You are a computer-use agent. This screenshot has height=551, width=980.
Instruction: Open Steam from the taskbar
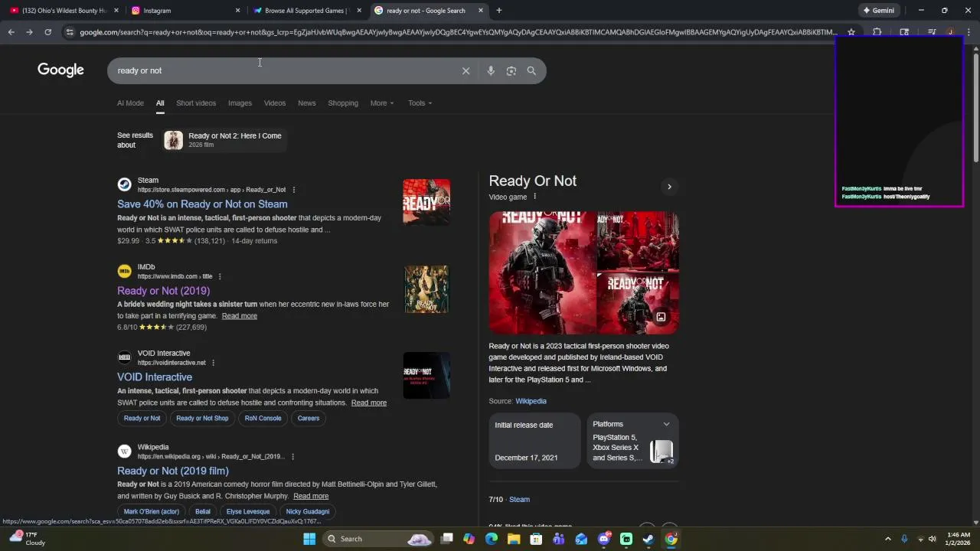pos(648,539)
